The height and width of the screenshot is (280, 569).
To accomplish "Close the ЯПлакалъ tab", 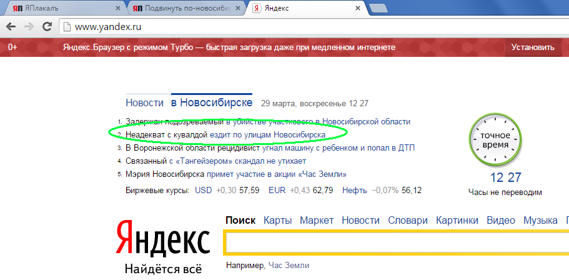I will pyautogui.click(x=118, y=8).
